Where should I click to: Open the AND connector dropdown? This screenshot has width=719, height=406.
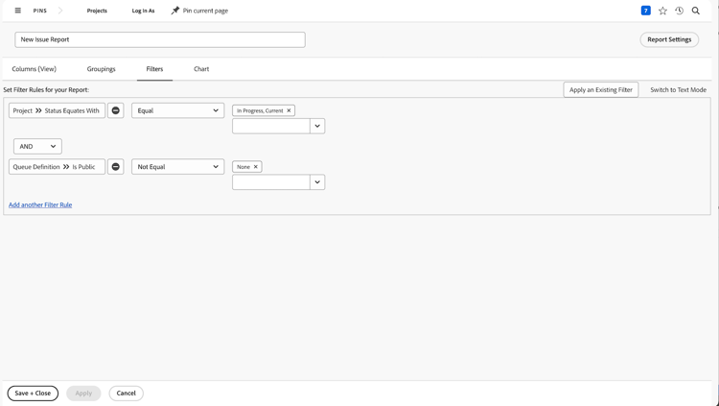[37, 147]
